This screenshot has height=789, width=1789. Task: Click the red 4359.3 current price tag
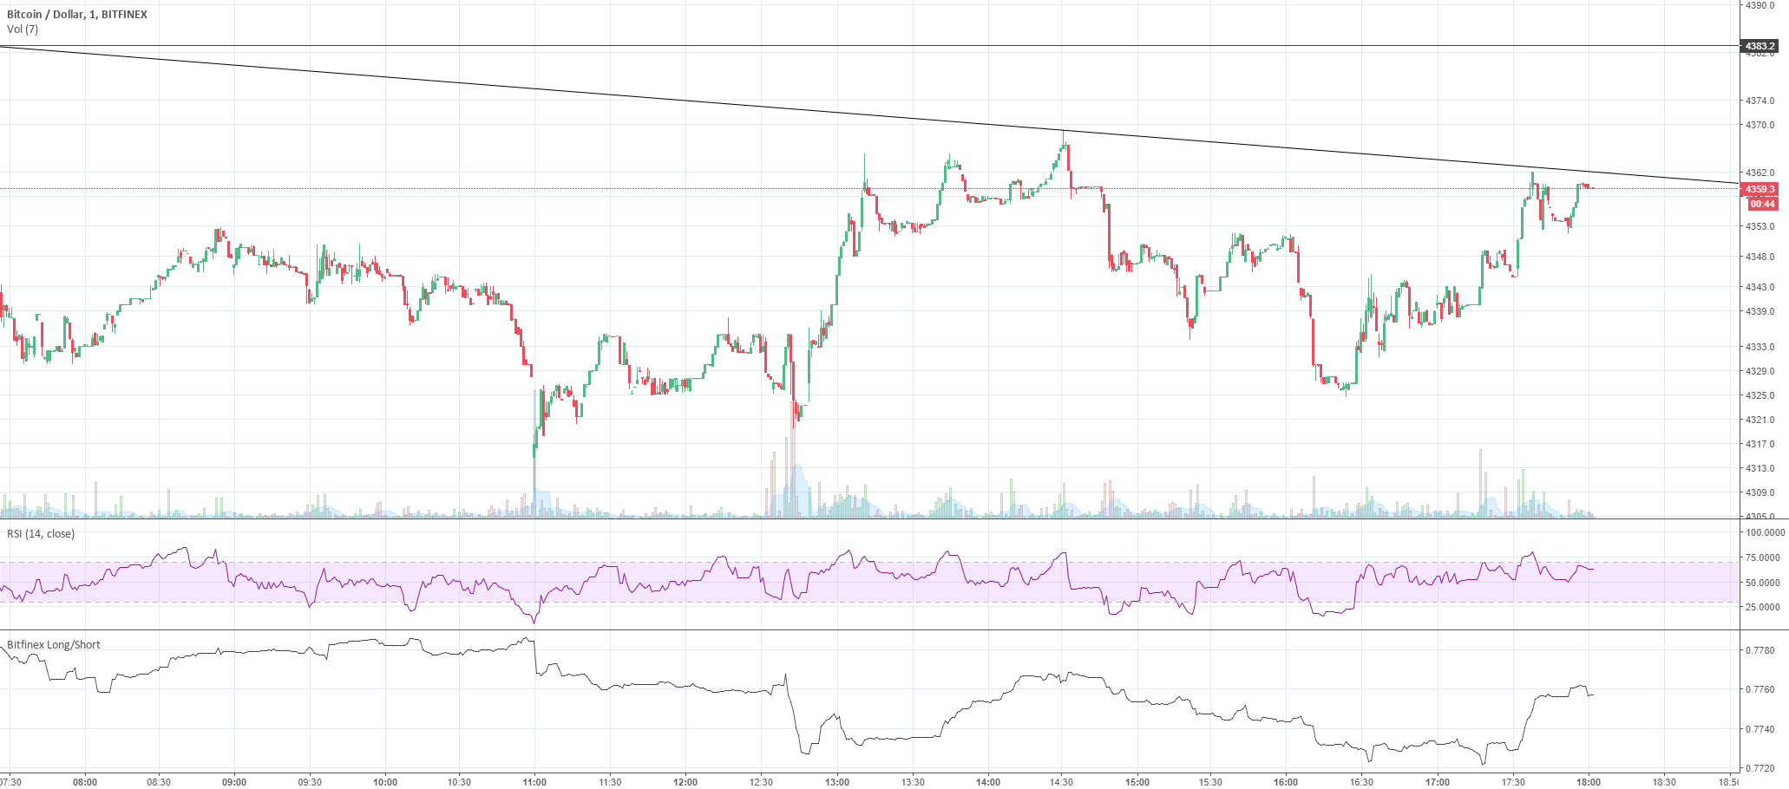(1760, 189)
